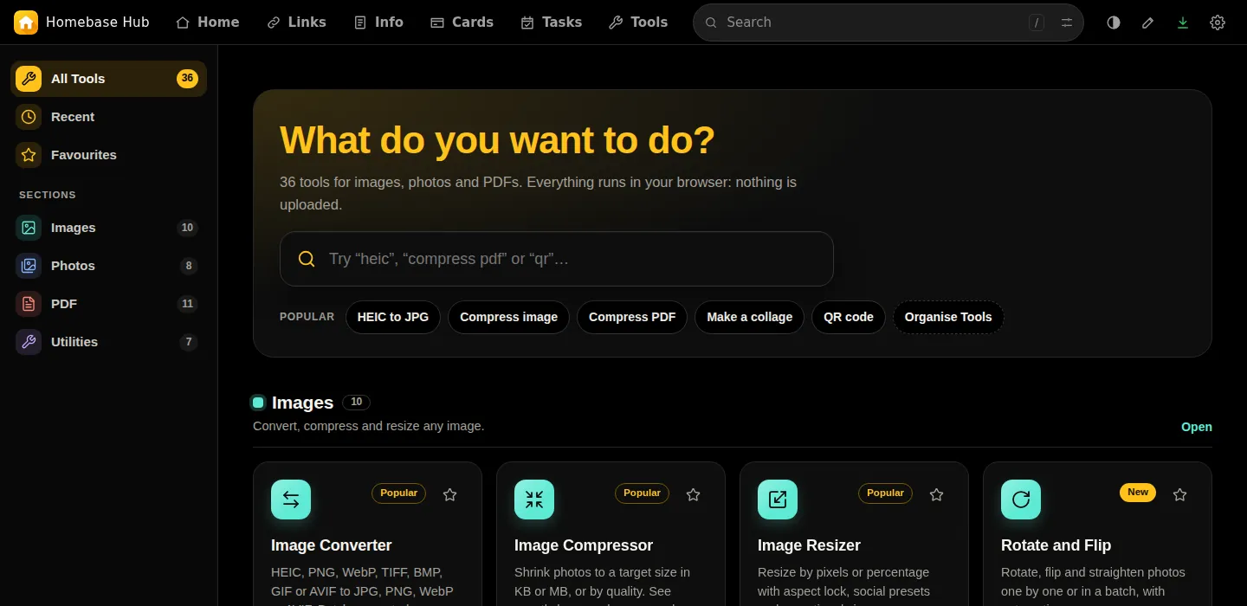
Task: Open the Cards nav tab
Action: [x=462, y=23]
